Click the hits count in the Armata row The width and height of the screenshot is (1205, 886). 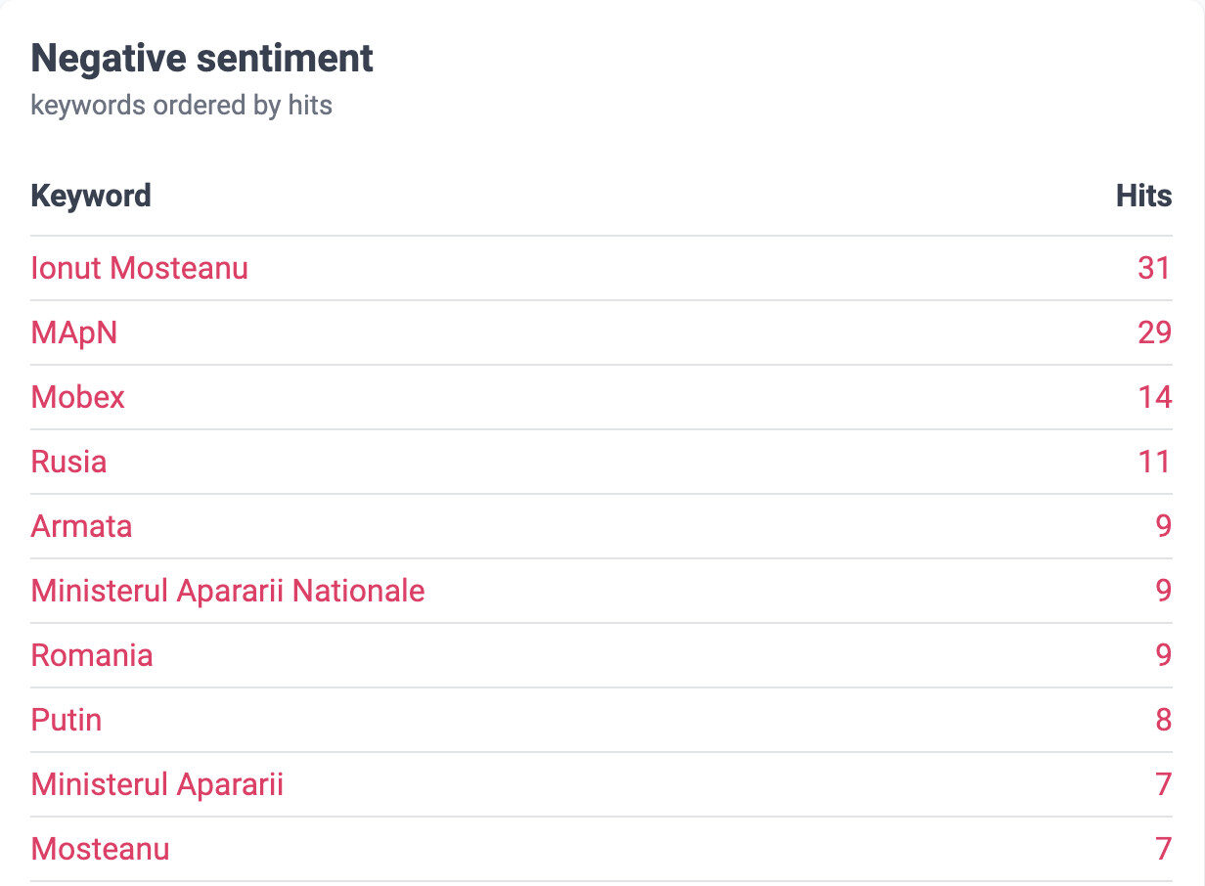pyautogui.click(x=1163, y=526)
